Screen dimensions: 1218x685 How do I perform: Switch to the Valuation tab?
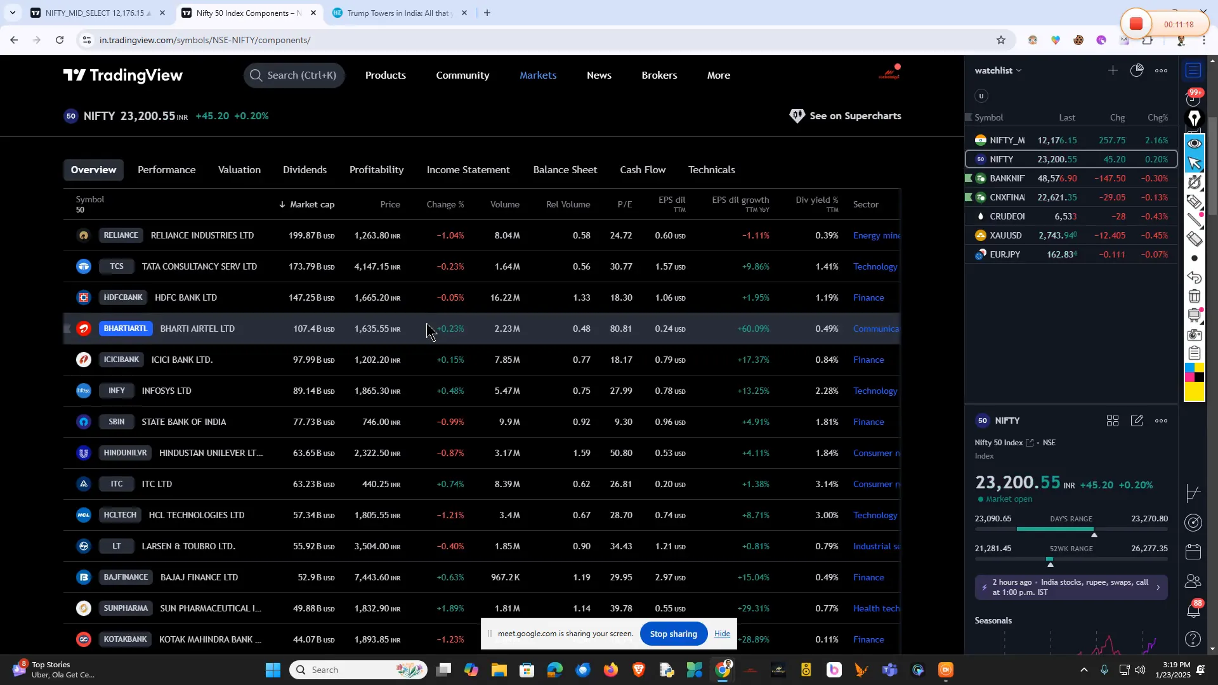pyautogui.click(x=239, y=170)
